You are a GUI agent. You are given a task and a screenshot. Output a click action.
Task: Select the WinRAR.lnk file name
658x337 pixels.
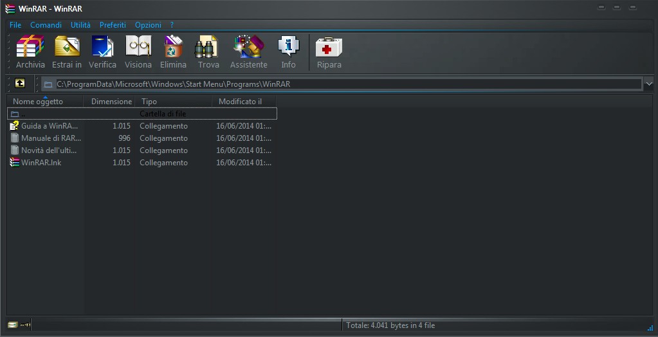pos(41,163)
